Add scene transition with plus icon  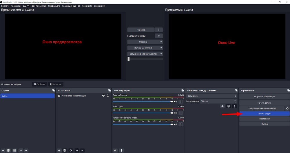point(222,106)
